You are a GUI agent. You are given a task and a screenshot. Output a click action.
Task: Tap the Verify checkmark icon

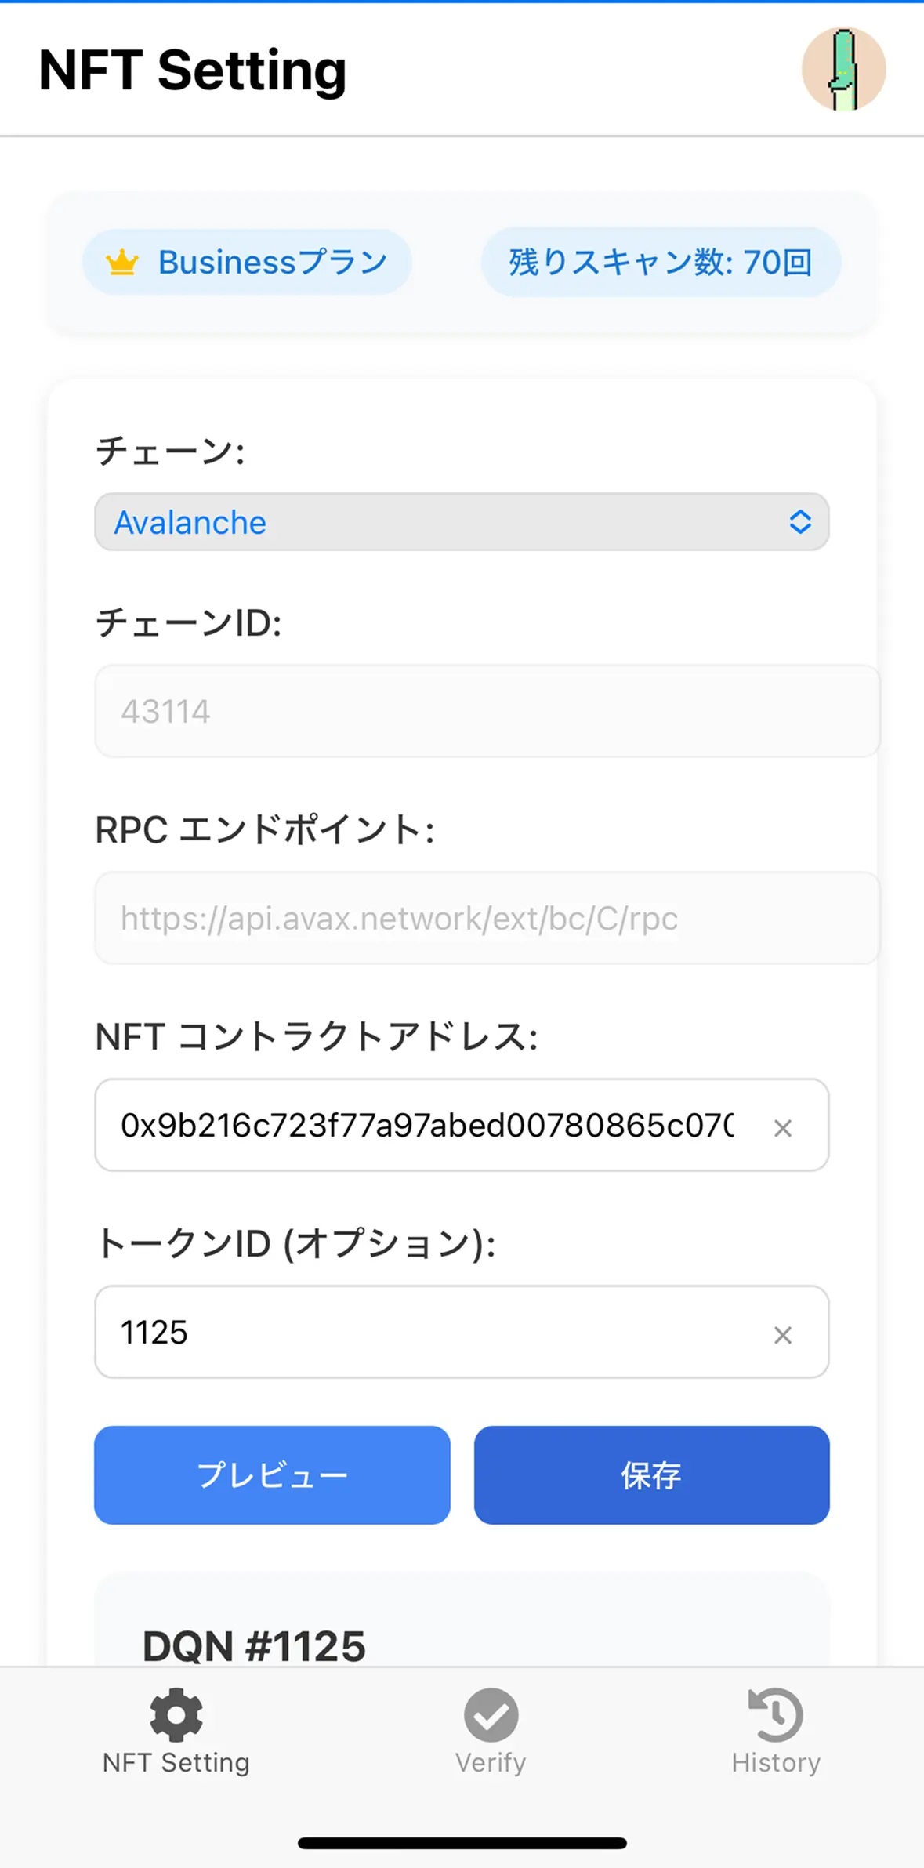491,1714
